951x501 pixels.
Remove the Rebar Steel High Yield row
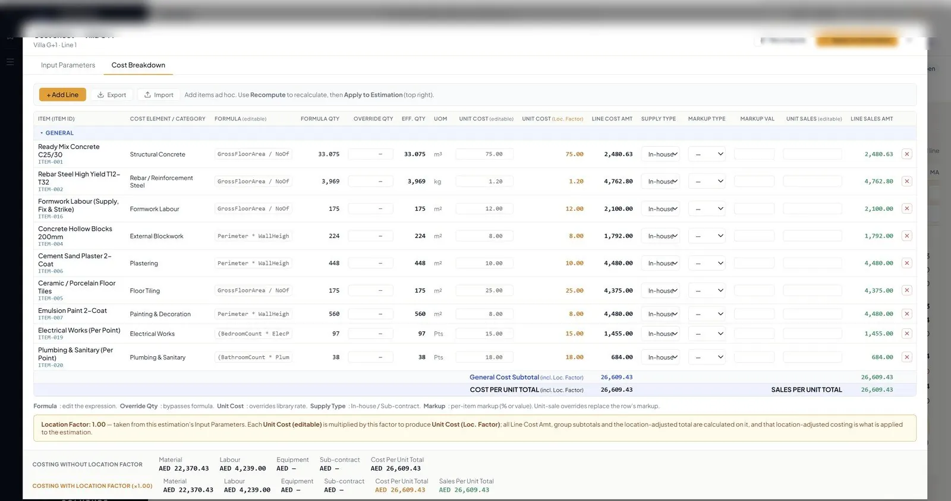906,181
